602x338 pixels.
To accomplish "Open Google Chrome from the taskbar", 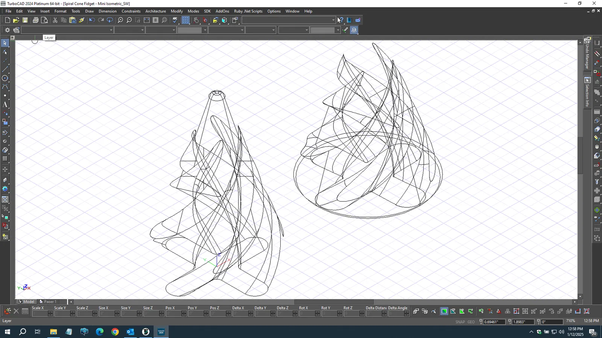I will 115,332.
